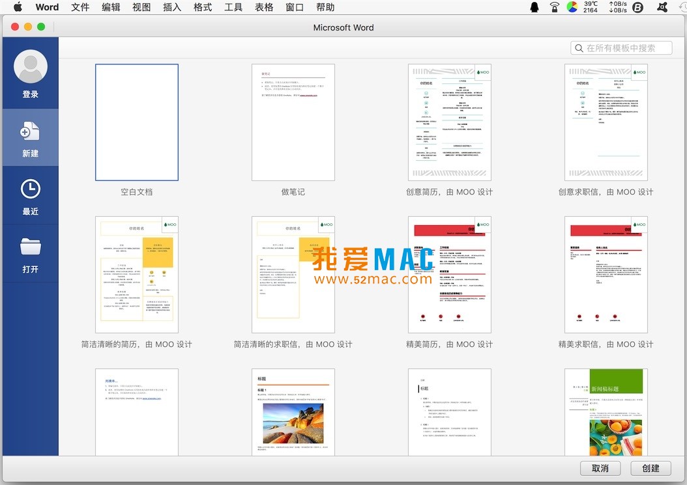Open the 帮助 menu
The height and width of the screenshot is (485, 687).
(x=325, y=7)
